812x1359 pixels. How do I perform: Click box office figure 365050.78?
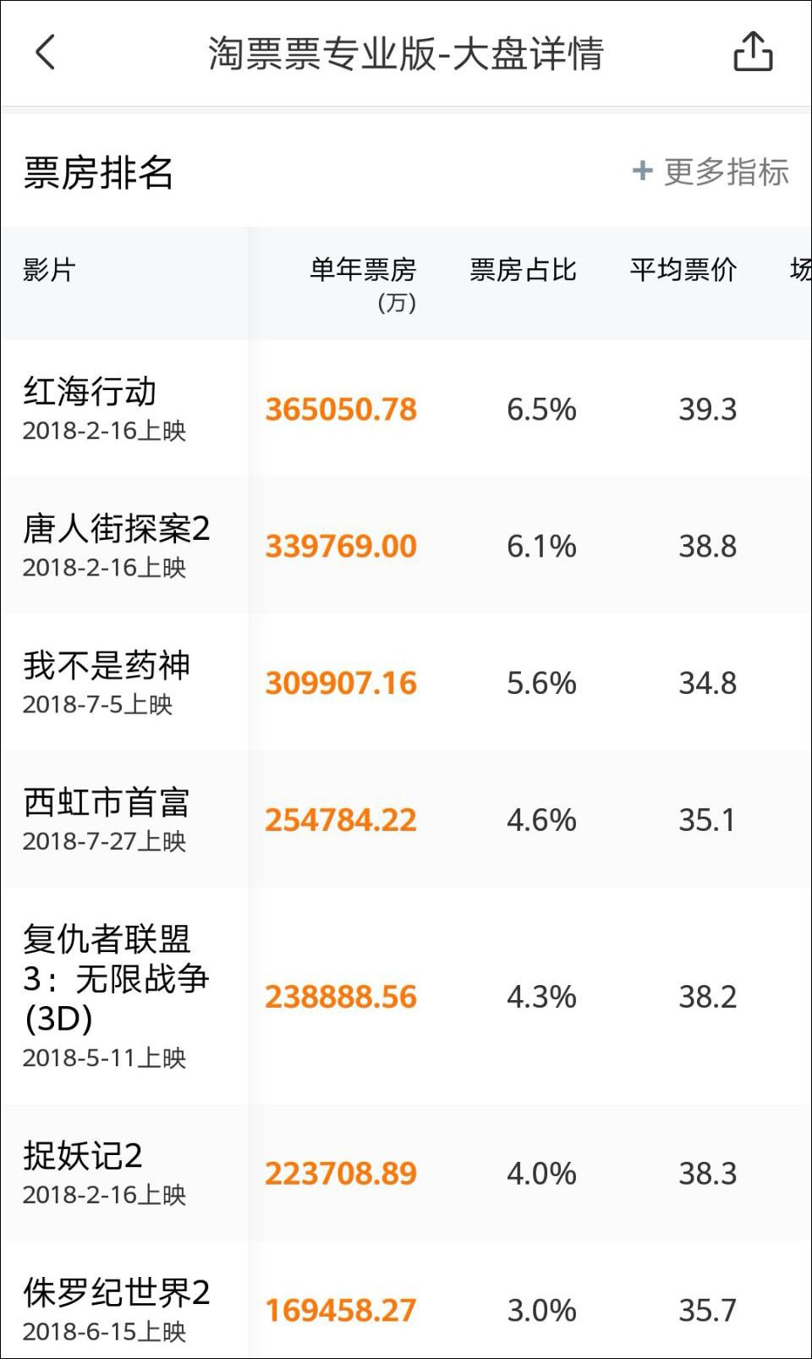(341, 410)
